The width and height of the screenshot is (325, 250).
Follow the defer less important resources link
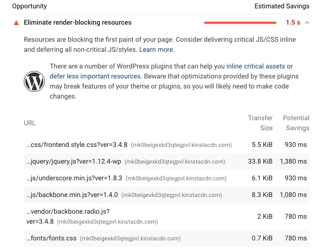click(x=95, y=76)
